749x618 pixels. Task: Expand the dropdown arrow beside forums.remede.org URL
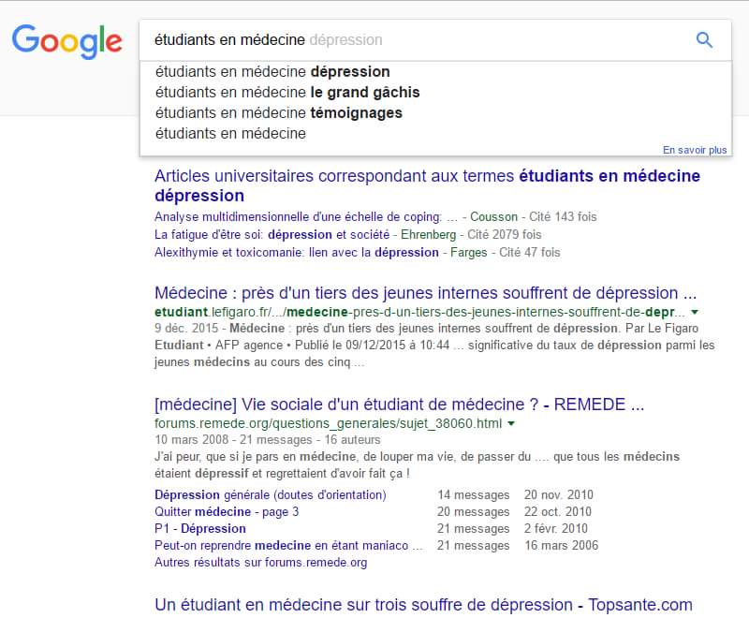pyautogui.click(x=511, y=423)
